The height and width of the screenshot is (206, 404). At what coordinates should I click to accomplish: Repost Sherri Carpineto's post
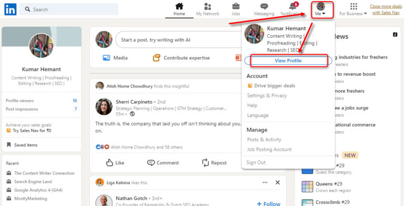(215, 162)
